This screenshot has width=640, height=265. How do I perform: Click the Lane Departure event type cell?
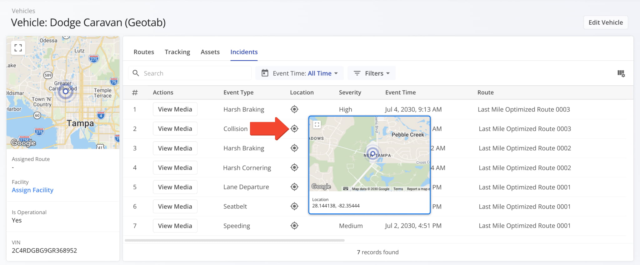pos(246,187)
